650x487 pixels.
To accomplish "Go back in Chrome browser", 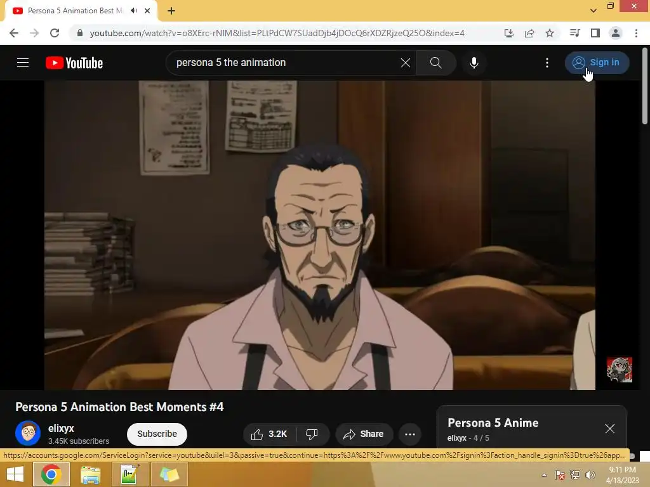I will coord(14,33).
